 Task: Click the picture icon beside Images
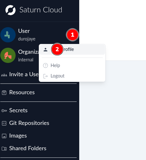click(4, 136)
